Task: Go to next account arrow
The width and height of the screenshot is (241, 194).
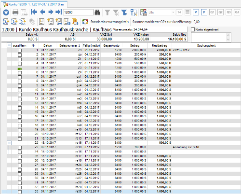Action: pyautogui.click(x=51, y=12)
